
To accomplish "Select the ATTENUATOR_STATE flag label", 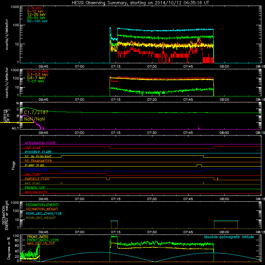I will (40, 143).
